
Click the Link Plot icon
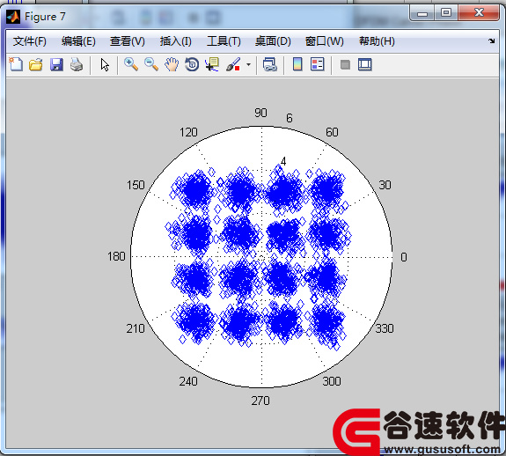tap(270, 64)
